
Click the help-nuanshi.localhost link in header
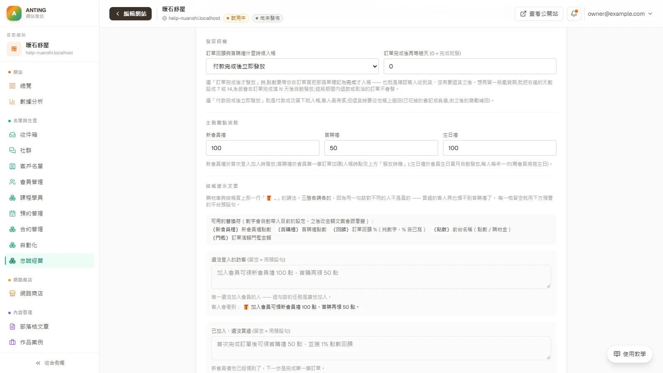pos(191,18)
